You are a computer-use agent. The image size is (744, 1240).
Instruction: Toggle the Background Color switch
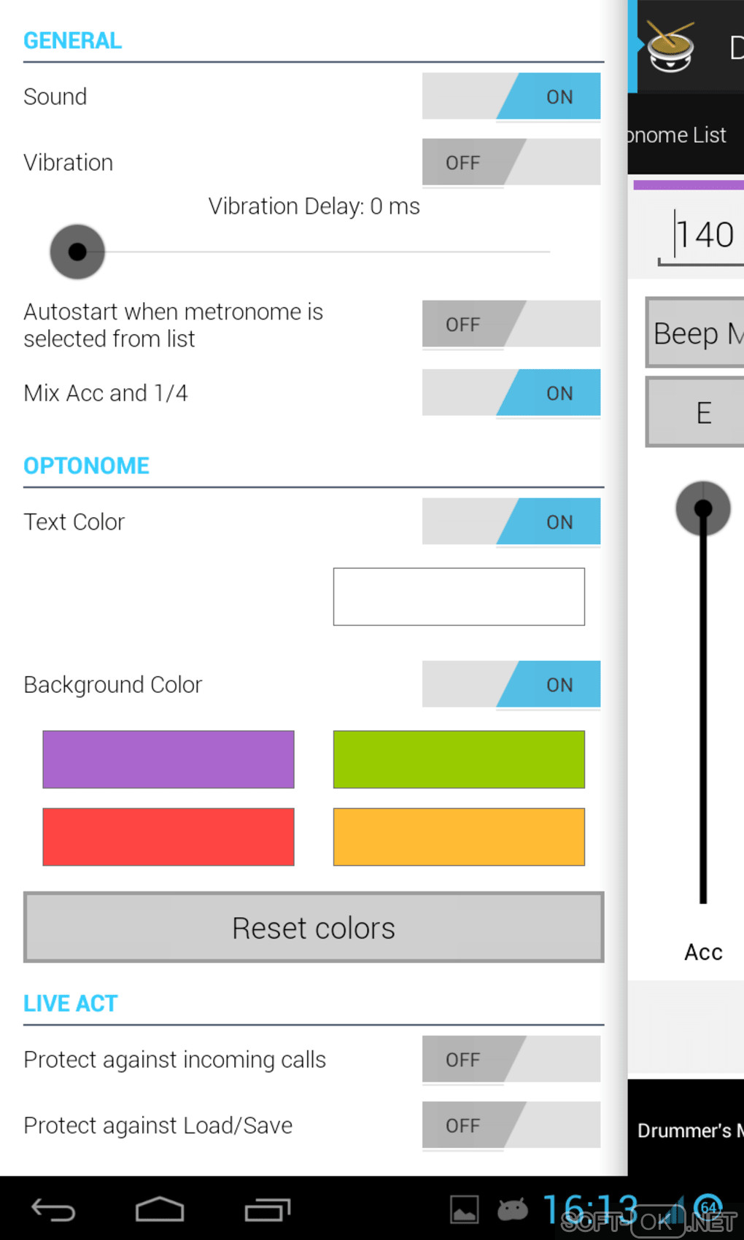coord(511,684)
